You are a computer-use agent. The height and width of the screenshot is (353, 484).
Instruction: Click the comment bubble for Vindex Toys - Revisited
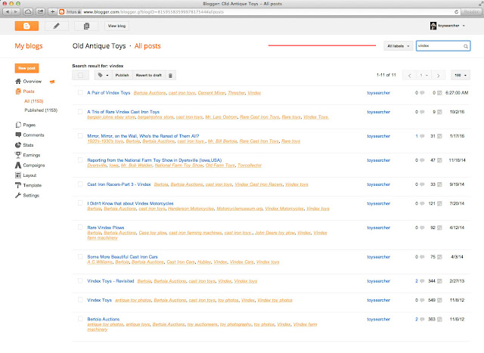[422, 281]
